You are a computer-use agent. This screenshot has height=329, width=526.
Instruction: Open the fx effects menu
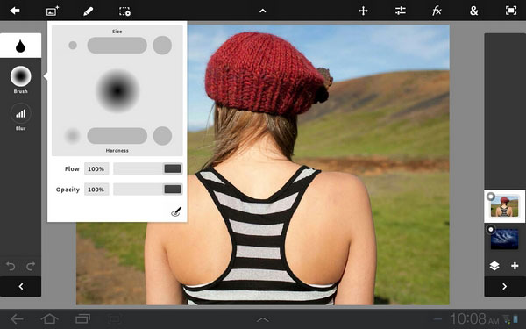coord(437,11)
